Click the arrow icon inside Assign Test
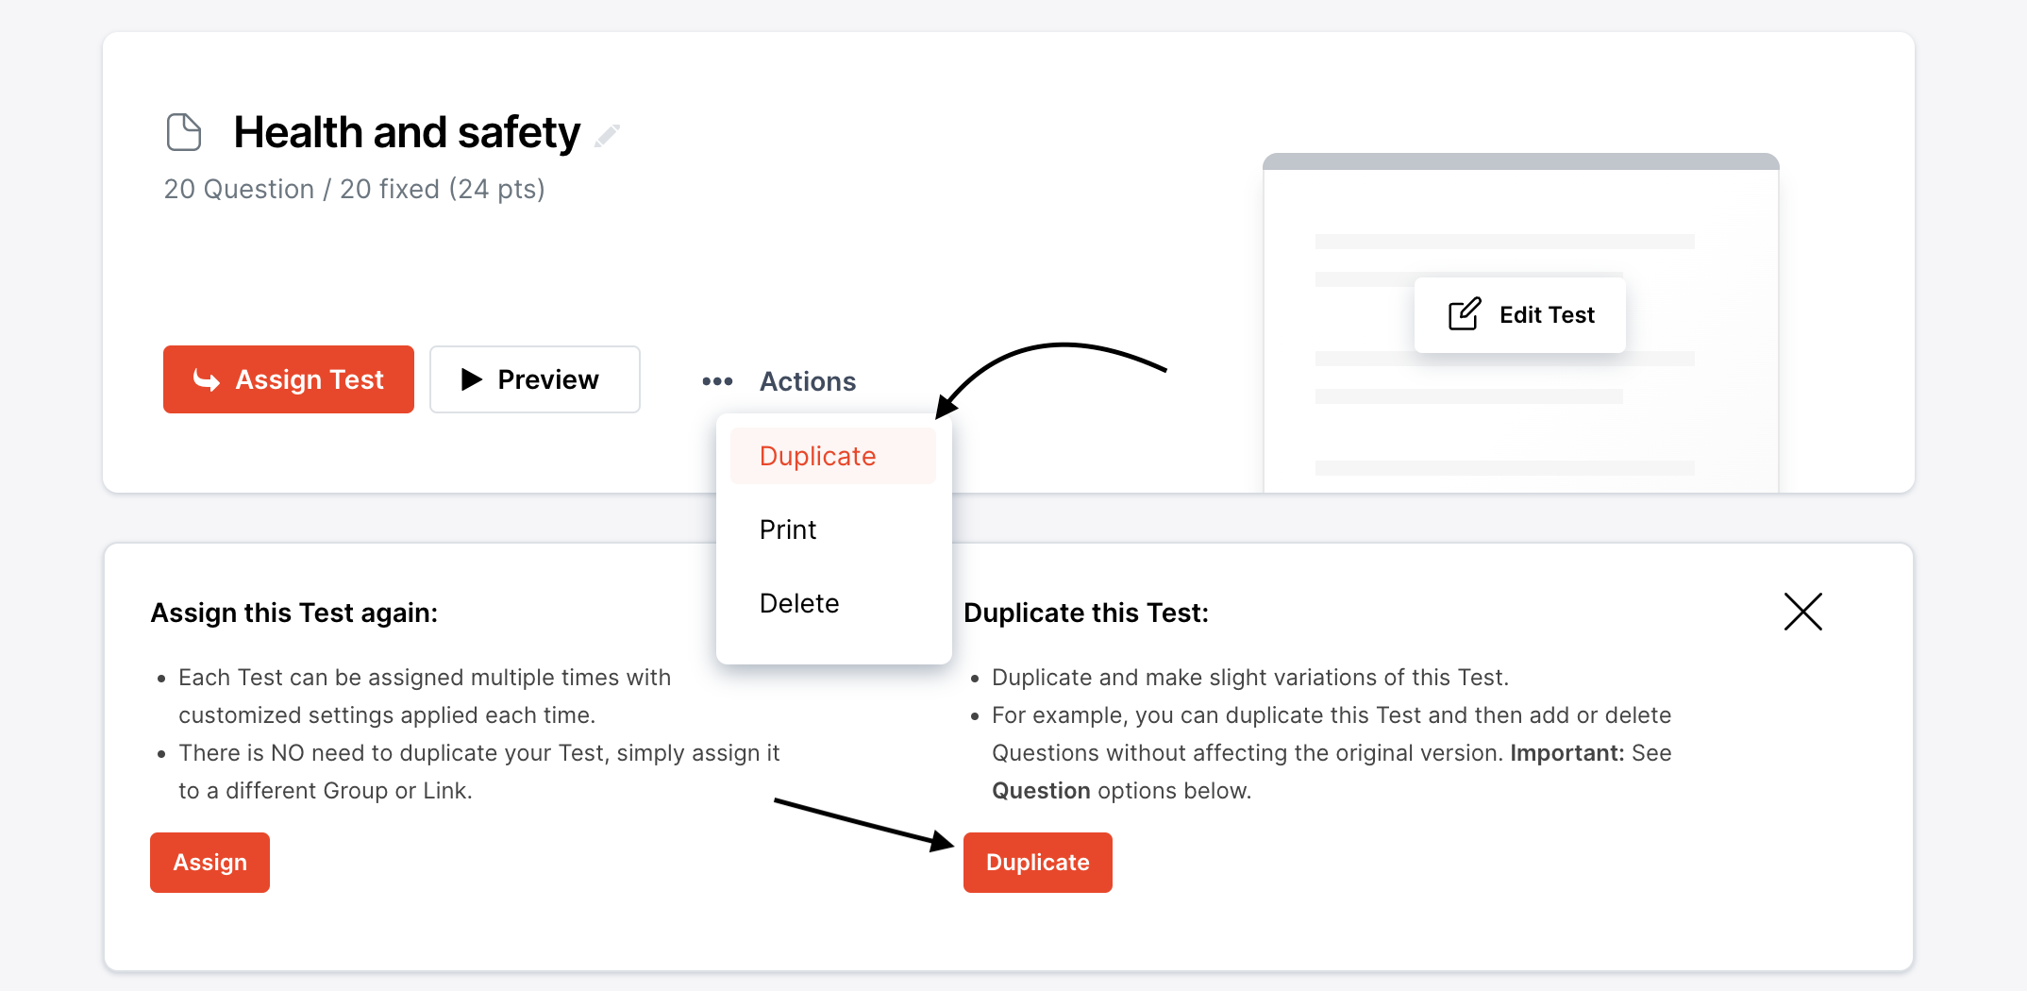Screen dimensions: 2027x991 point(207,379)
